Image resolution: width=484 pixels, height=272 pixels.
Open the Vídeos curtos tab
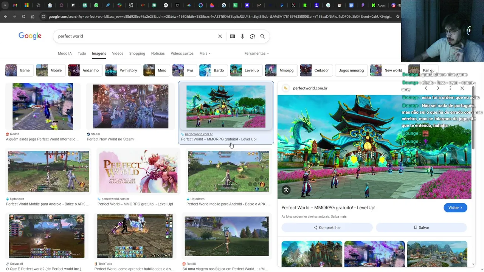click(x=182, y=53)
